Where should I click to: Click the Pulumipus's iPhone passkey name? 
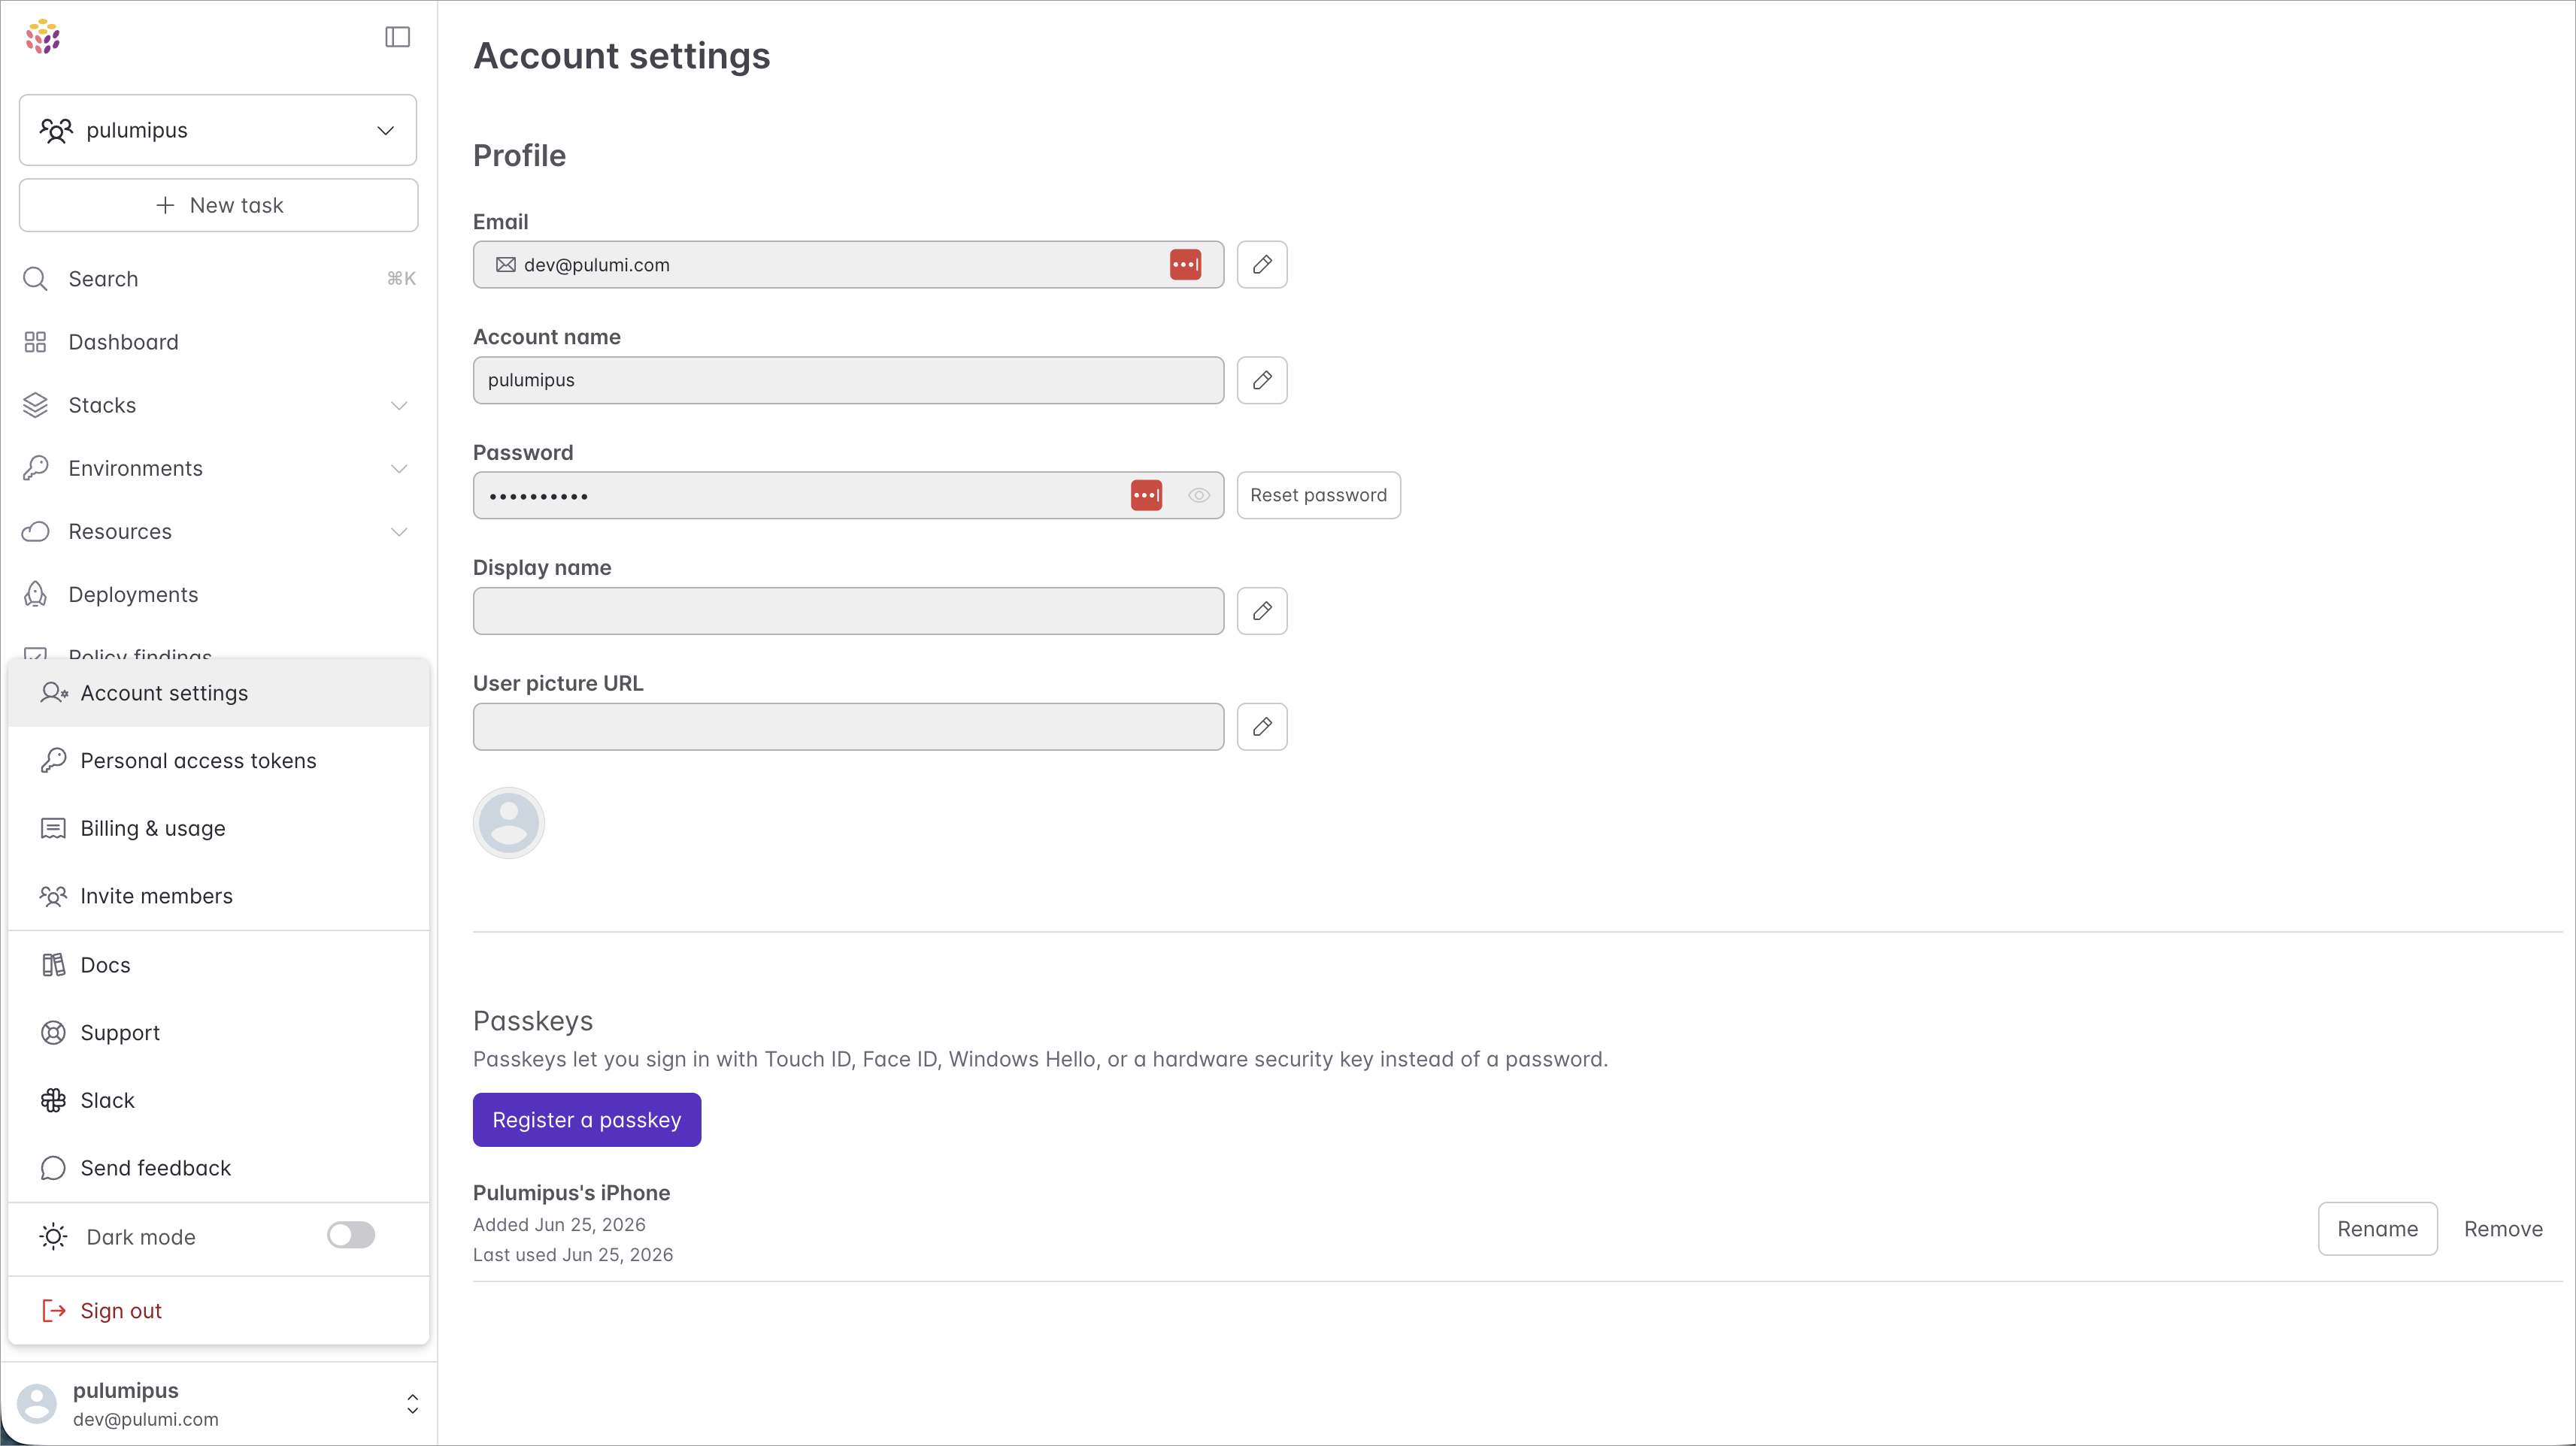pyautogui.click(x=571, y=1193)
